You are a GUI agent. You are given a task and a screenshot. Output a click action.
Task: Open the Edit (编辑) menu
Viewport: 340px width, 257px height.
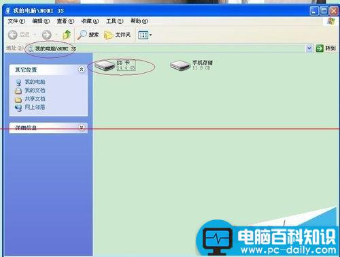41,21
